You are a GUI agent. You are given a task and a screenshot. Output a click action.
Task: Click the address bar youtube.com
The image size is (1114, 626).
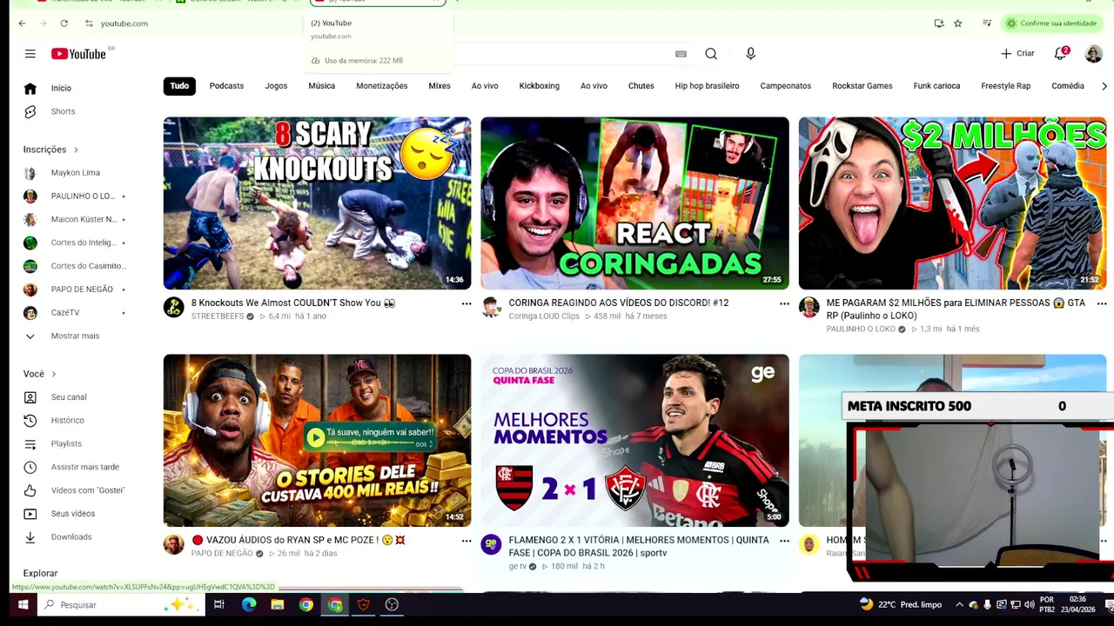(x=124, y=23)
